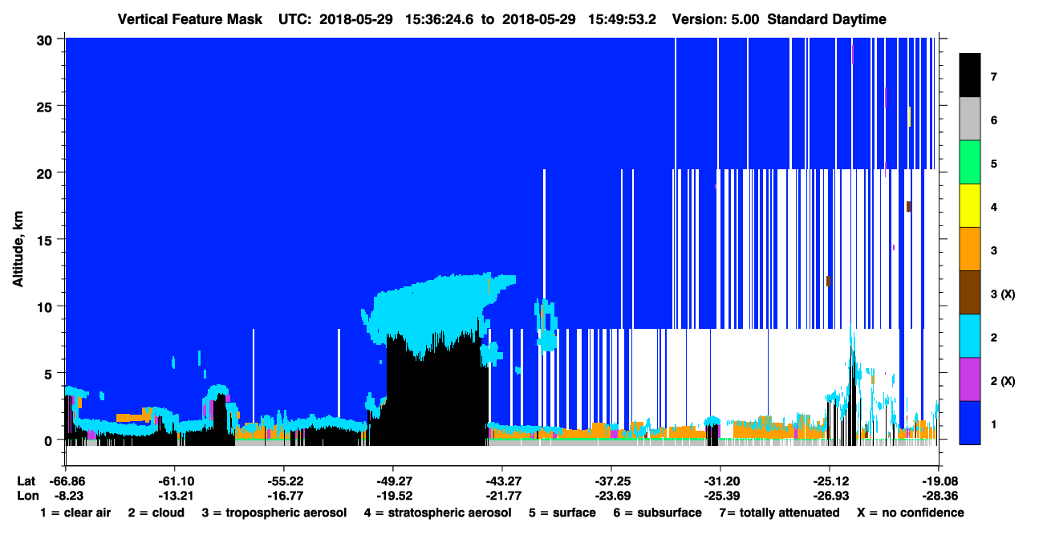
Task: Click the green color swatch labeled 5
Action: [970, 163]
